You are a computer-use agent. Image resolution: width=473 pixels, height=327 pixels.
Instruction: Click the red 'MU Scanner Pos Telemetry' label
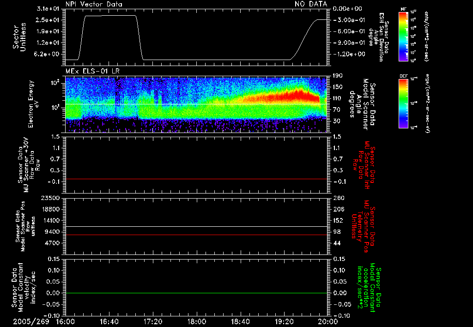pos(363,226)
